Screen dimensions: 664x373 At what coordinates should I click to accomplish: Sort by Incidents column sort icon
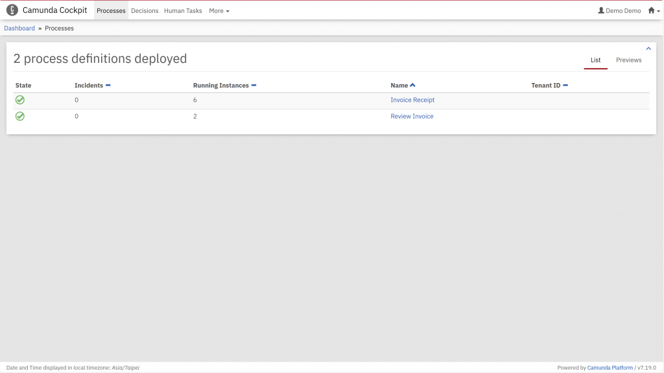pyautogui.click(x=108, y=85)
